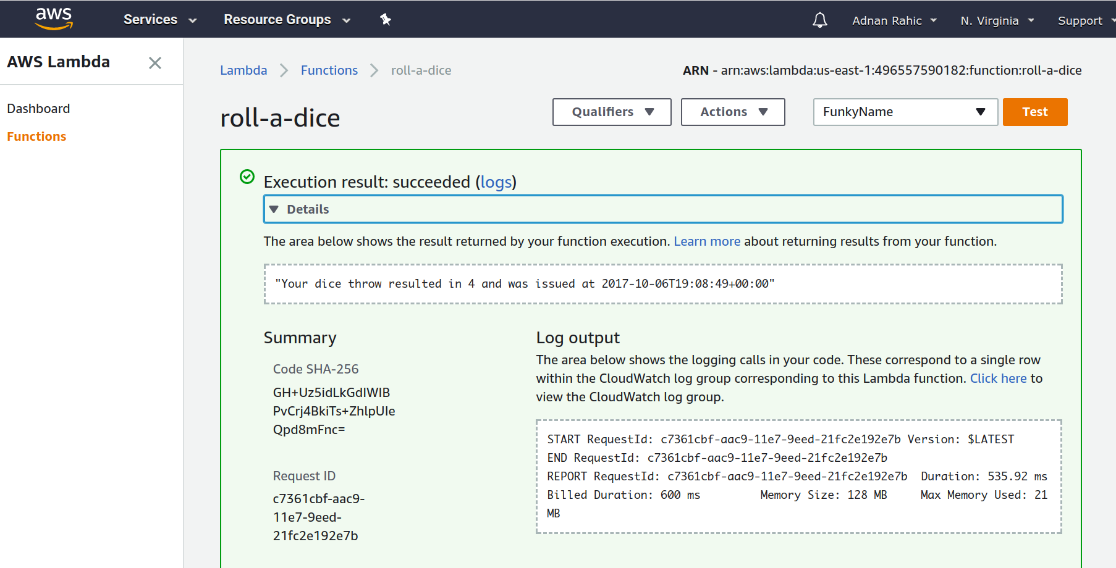Open the Actions dropdown

(x=733, y=112)
